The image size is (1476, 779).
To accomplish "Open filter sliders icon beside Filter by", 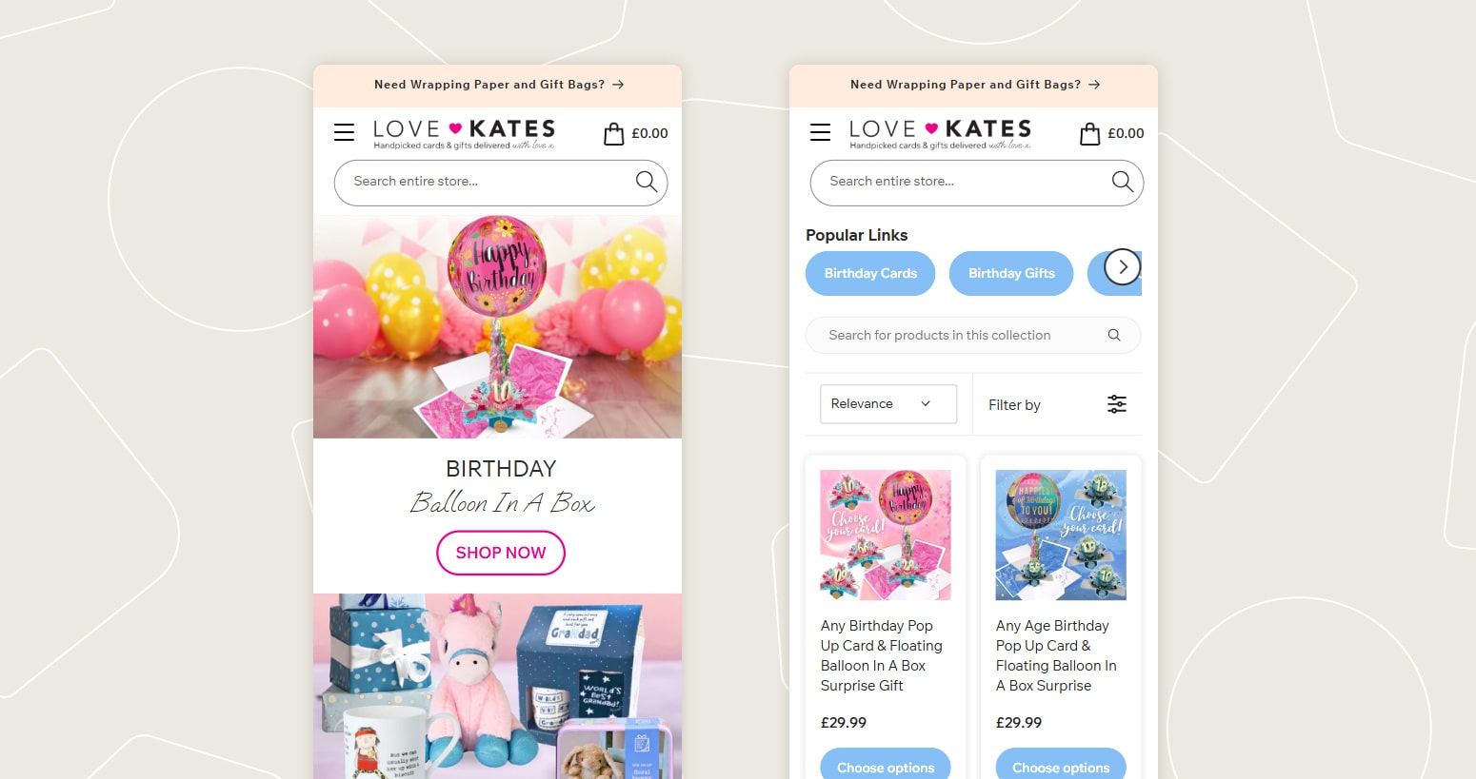I will (1117, 404).
